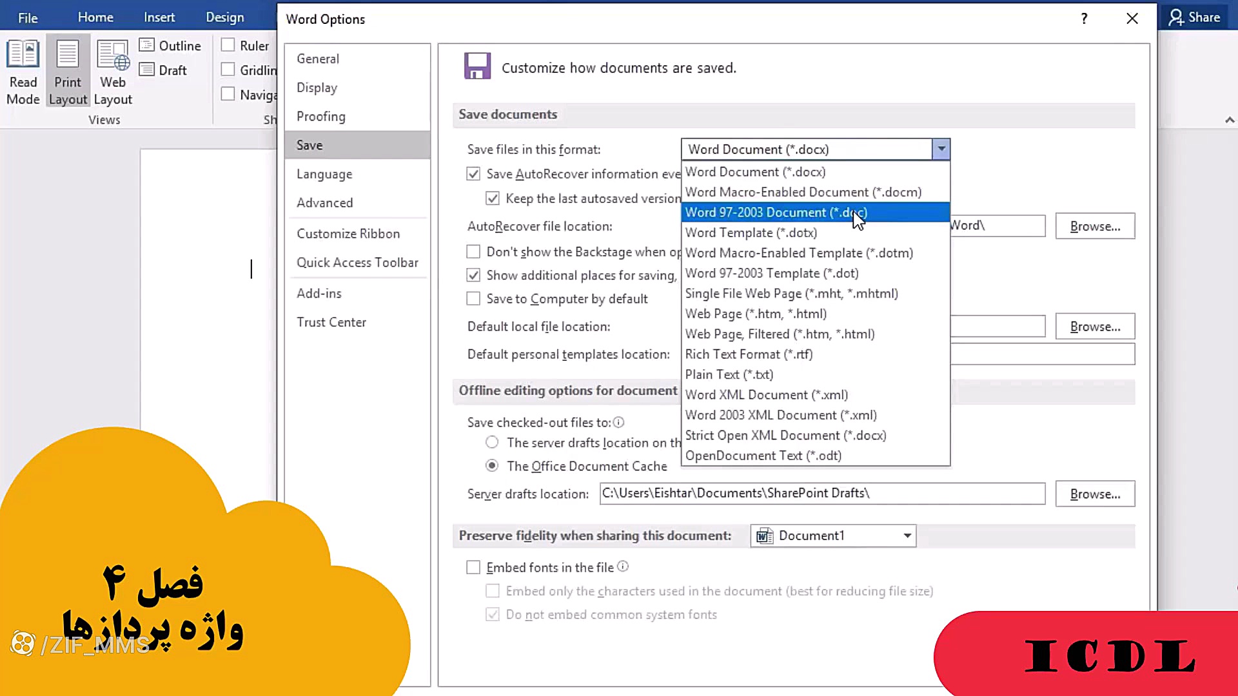Toggle the Ruler checkbox
This screenshot has width=1238, height=696.
[x=228, y=45]
